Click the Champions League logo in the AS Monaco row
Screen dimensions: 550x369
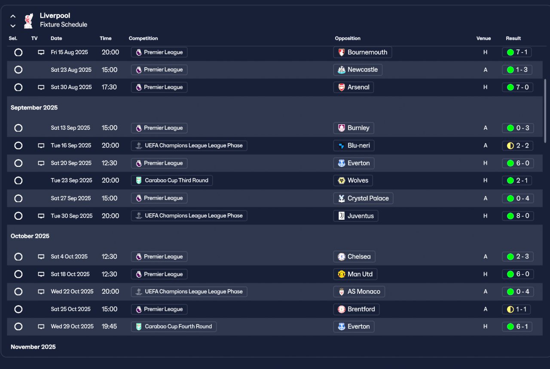(x=139, y=292)
